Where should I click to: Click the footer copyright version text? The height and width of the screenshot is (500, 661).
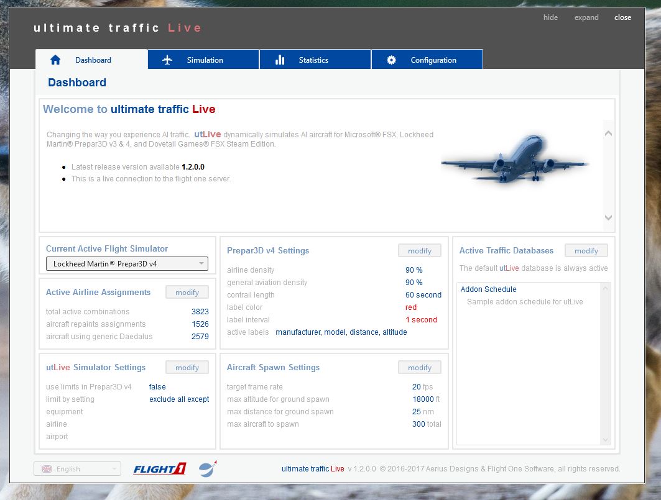[451, 469]
